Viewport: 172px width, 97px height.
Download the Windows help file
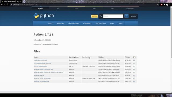[x=39, y=75]
